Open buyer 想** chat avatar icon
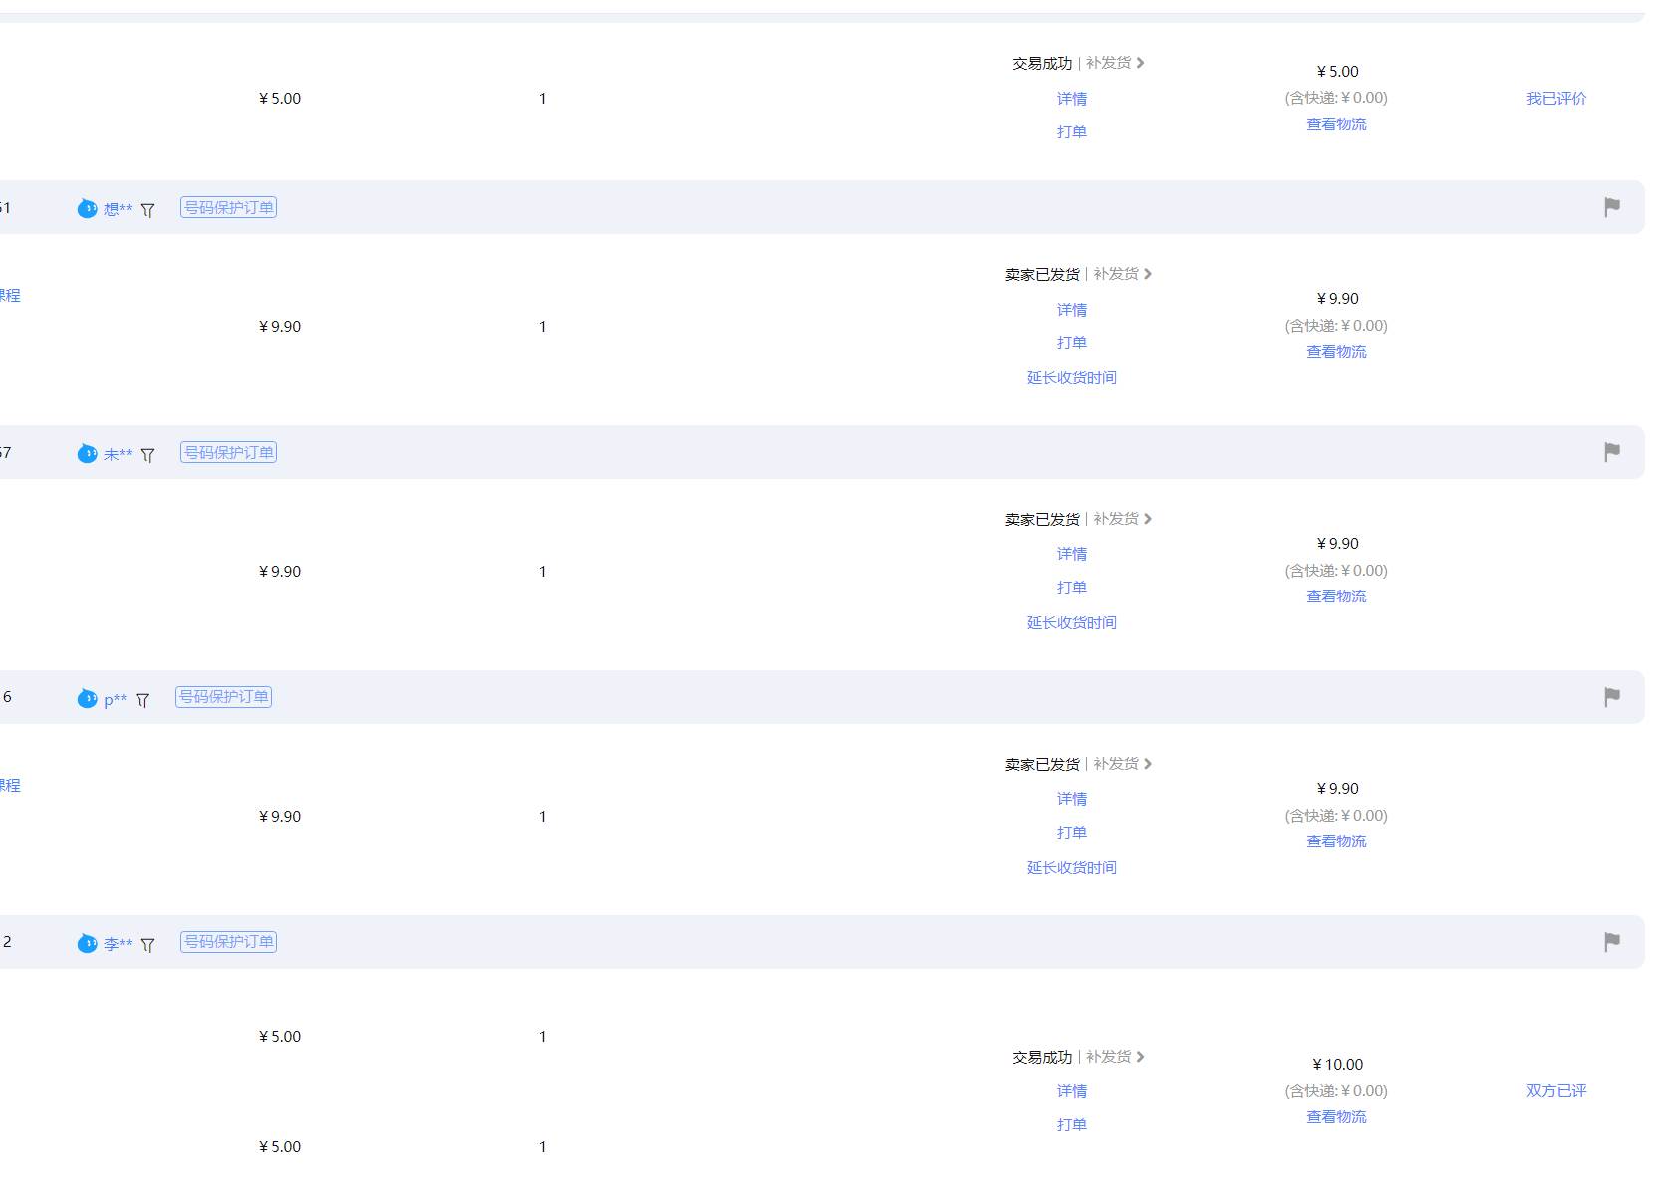This screenshot has width=1654, height=1201. coord(88,209)
